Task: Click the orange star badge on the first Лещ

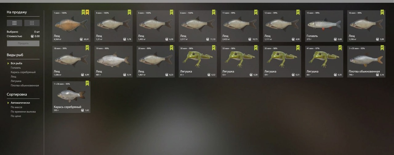Action: [88, 12]
